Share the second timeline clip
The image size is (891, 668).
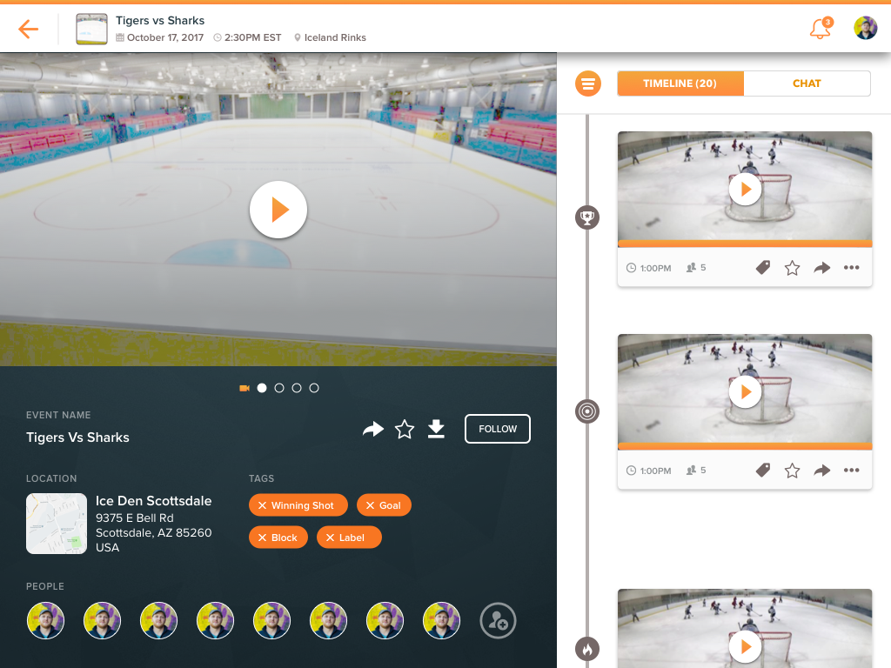(x=822, y=471)
